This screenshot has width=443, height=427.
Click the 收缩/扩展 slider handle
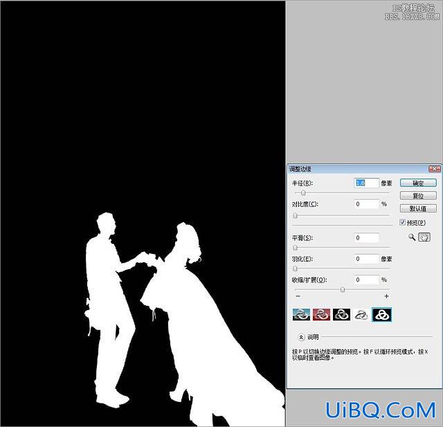click(x=343, y=289)
